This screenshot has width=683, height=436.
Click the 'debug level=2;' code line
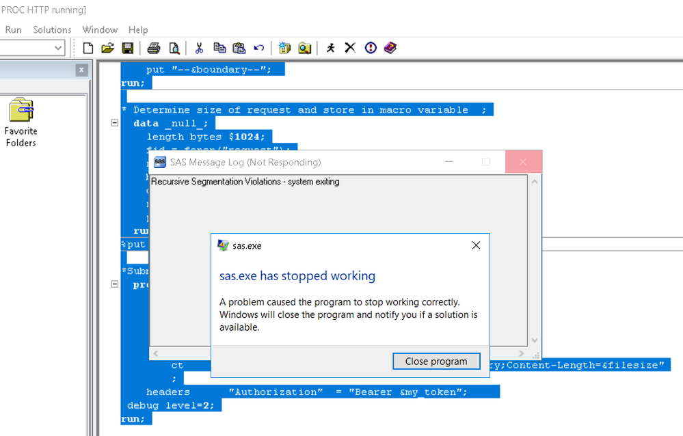point(171,405)
